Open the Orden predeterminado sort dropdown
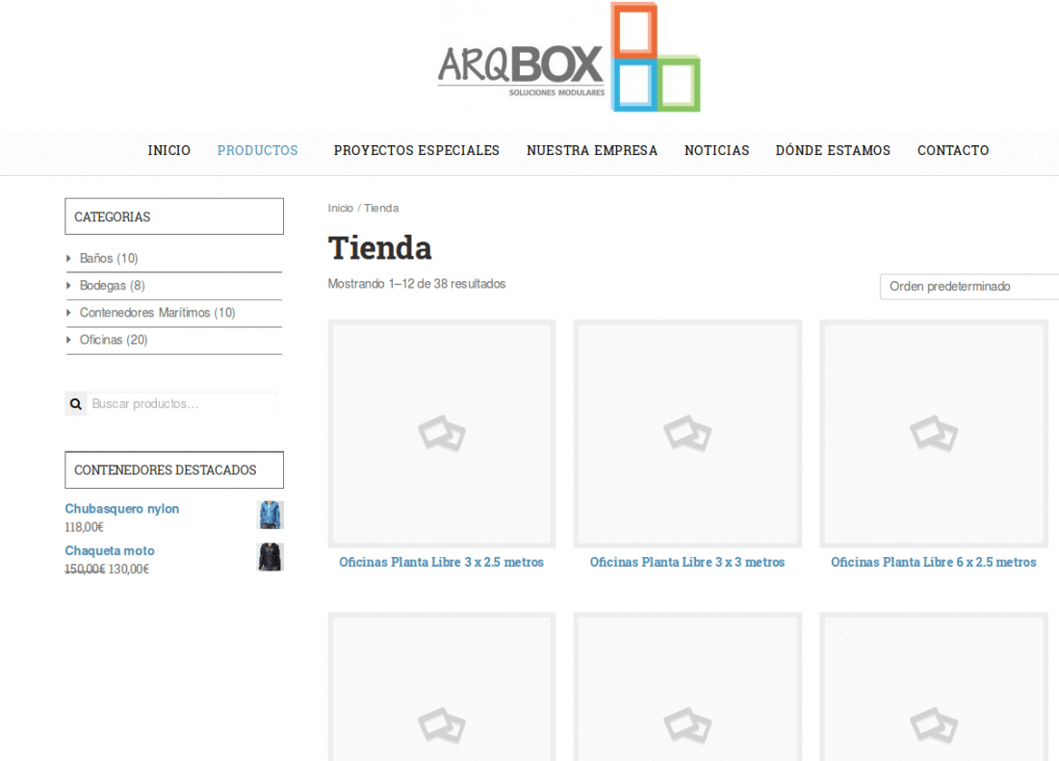1059x761 pixels. (969, 287)
